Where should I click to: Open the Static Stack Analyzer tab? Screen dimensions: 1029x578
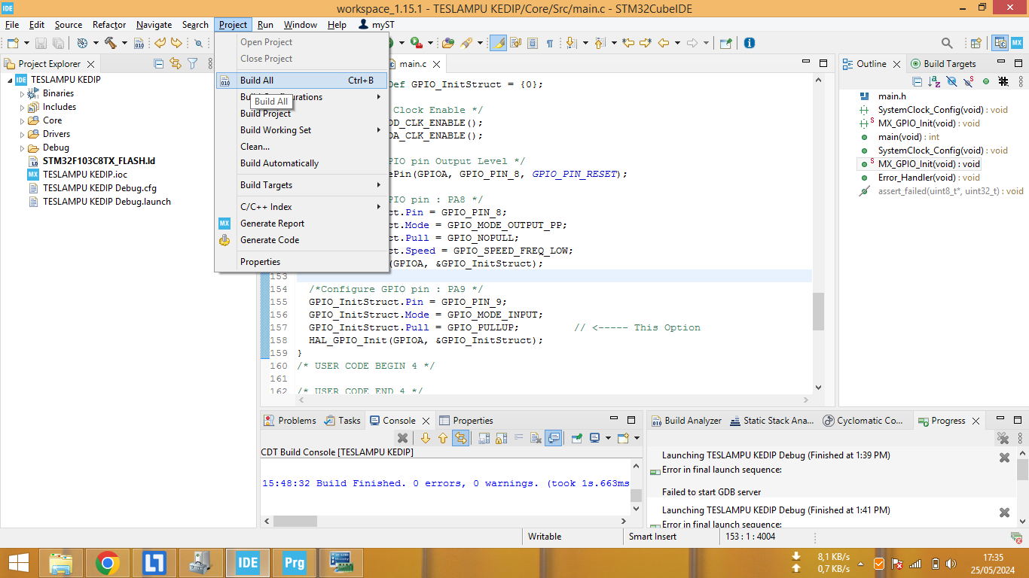click(x=772, y=421)
